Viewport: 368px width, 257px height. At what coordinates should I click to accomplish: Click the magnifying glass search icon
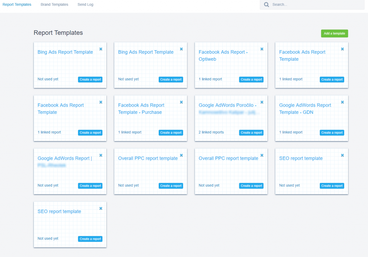pyautogui.click(x=266, y=5)
